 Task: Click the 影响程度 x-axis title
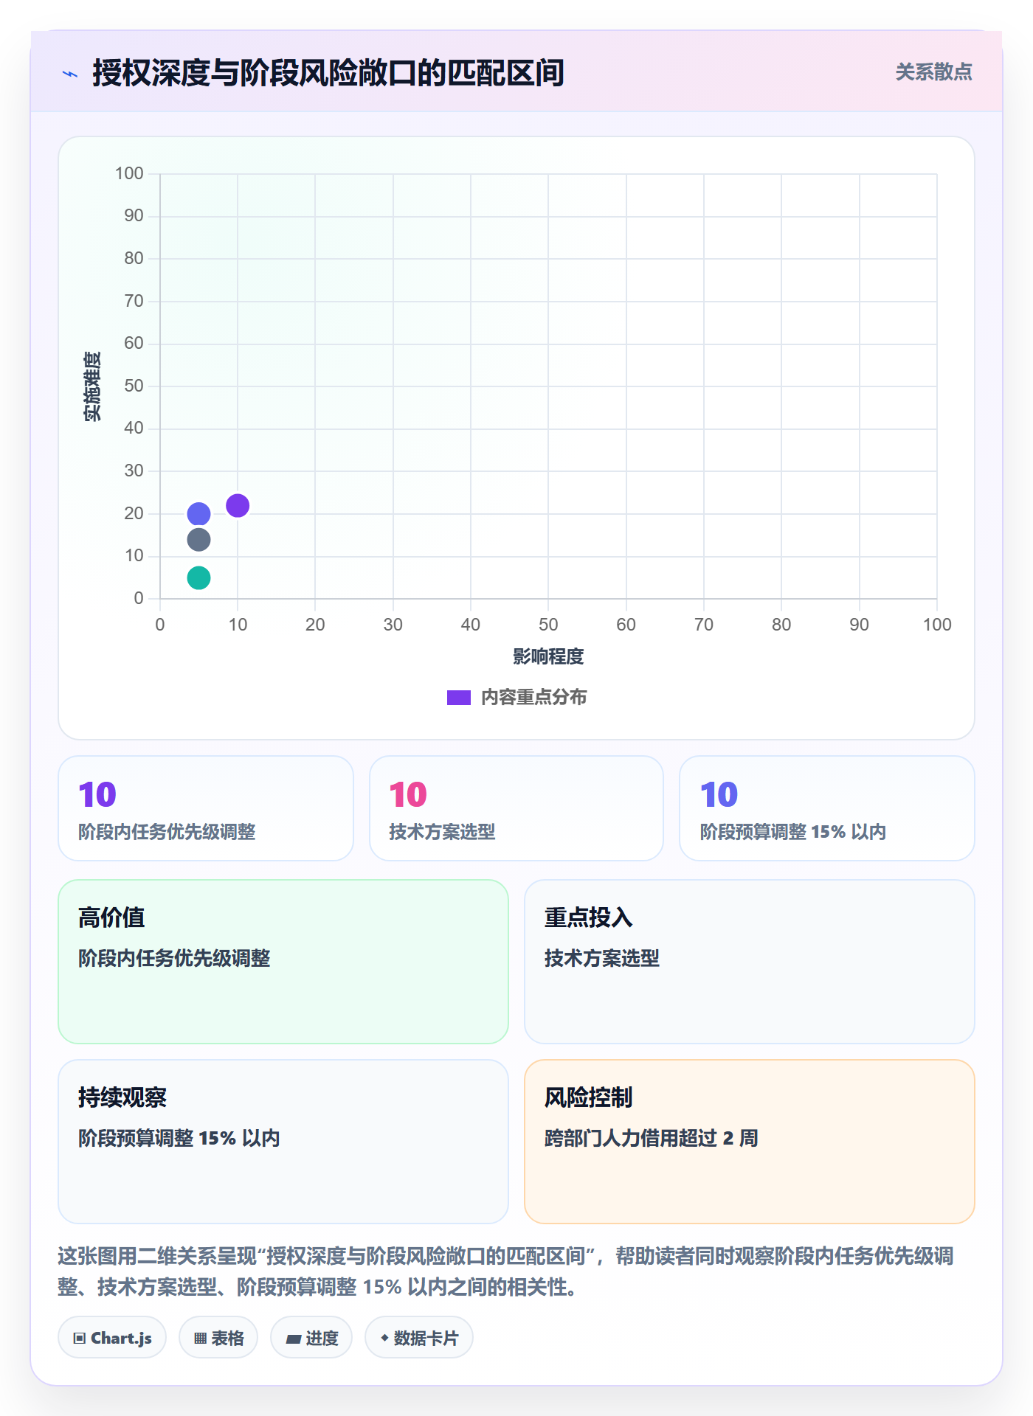548,656
